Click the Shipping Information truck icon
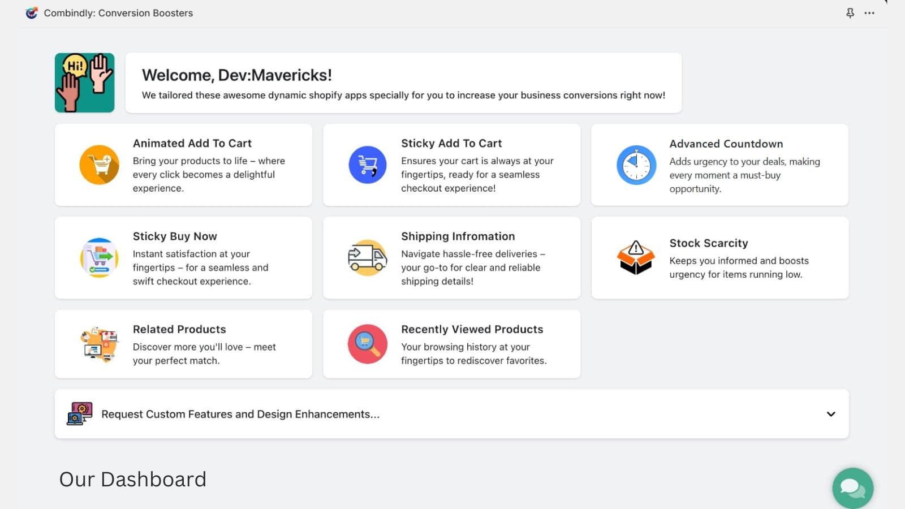Screen dimensions: 905x509 (x=367, y=258)
